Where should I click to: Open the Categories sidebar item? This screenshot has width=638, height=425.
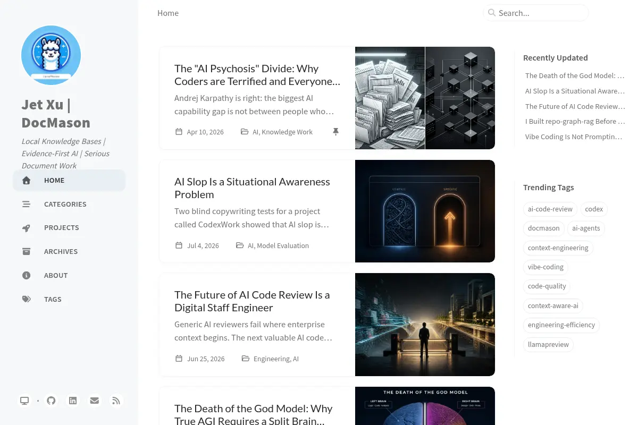69,204
